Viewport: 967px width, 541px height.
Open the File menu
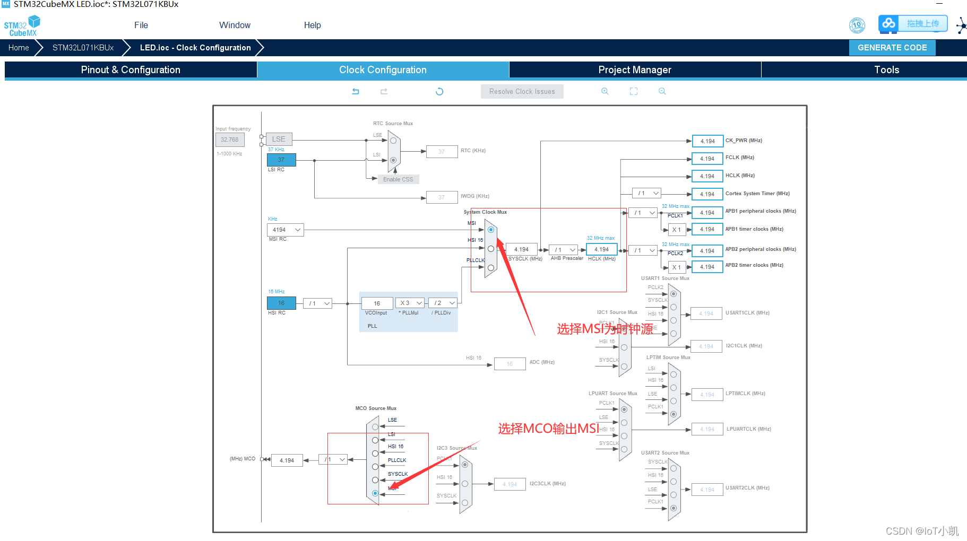[x=141, y=25]
